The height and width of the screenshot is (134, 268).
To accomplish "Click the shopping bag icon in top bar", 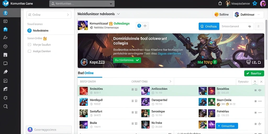I will point(220,3).
